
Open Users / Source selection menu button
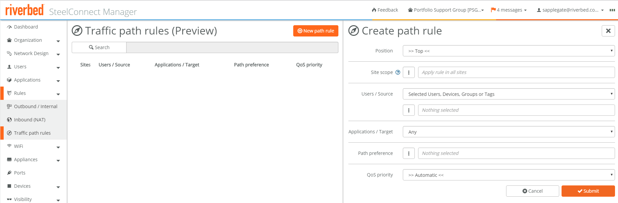click(409, 110)
